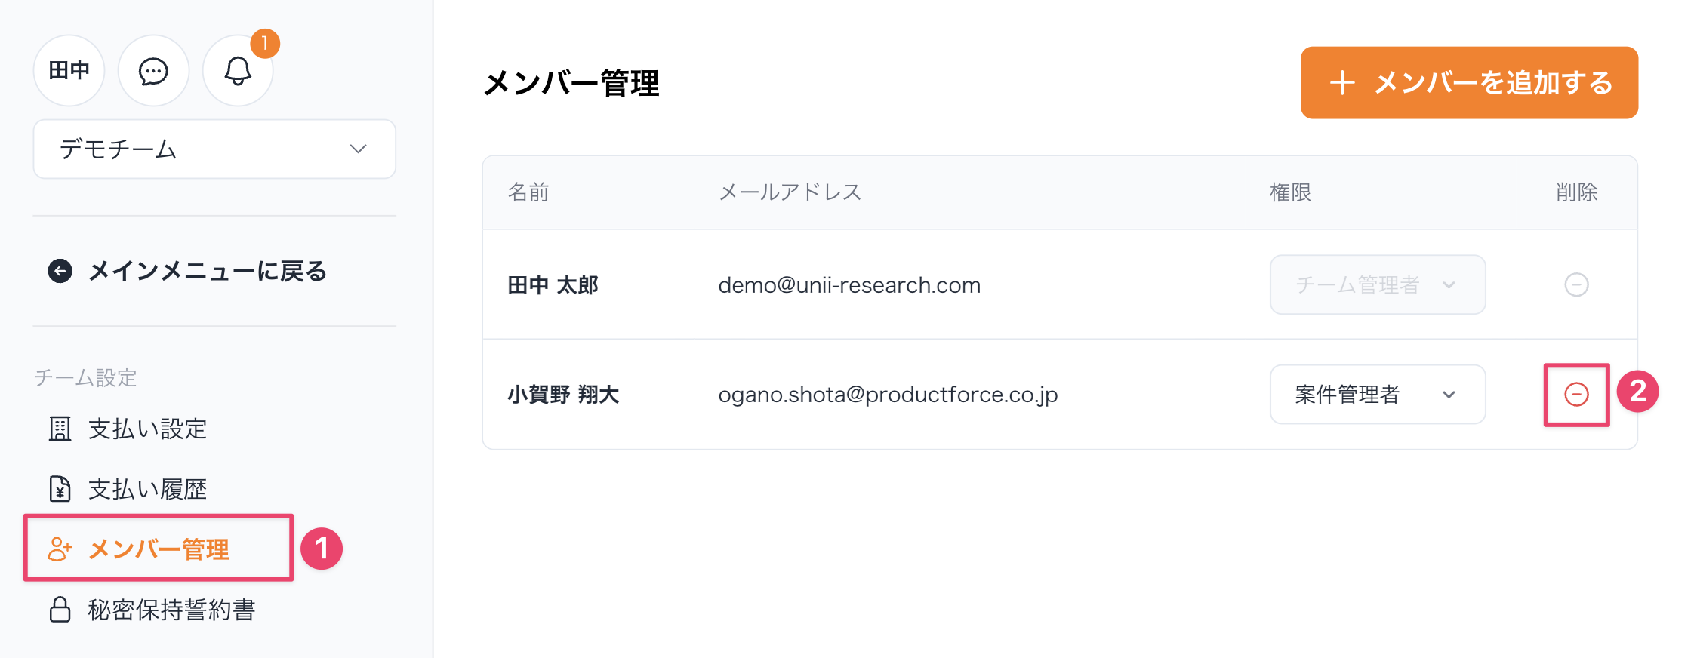This screenshot has width=1694, height=658.
Task: Go to 支払い履歴 menu item
Action: tap(147, 489)
